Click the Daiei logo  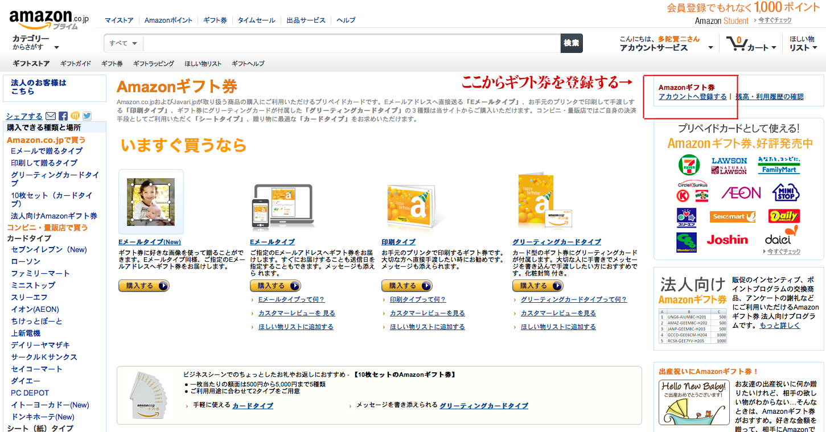click(x=781, y=236)
